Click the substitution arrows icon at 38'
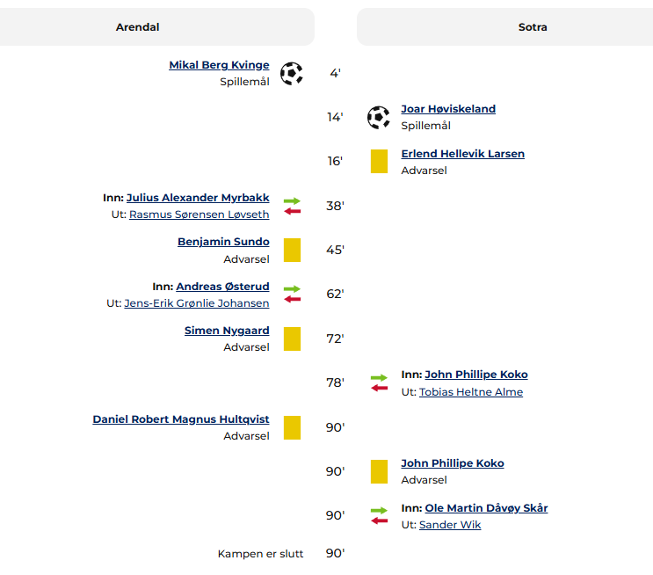 292,206
